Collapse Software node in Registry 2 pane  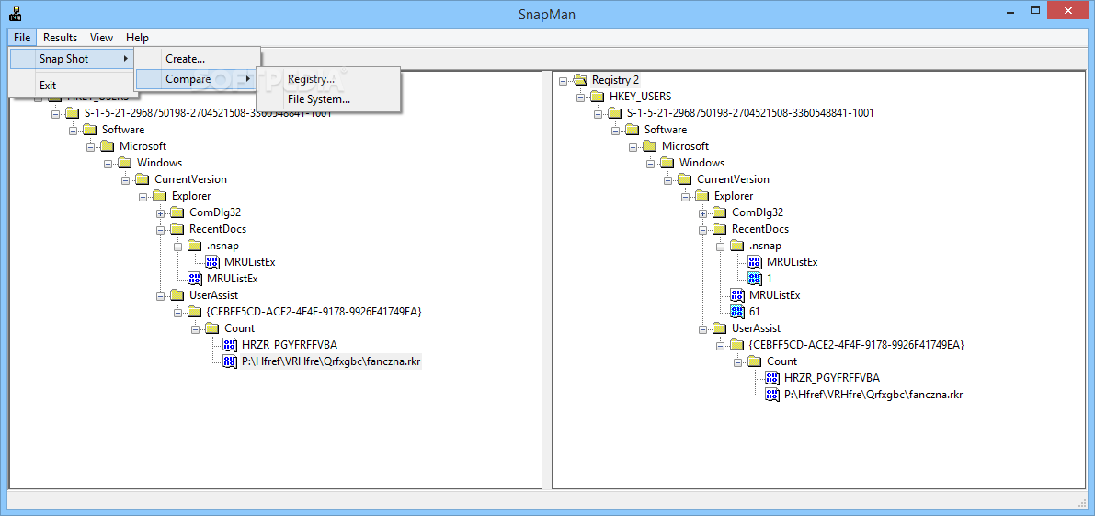click(x=615, y=130)
